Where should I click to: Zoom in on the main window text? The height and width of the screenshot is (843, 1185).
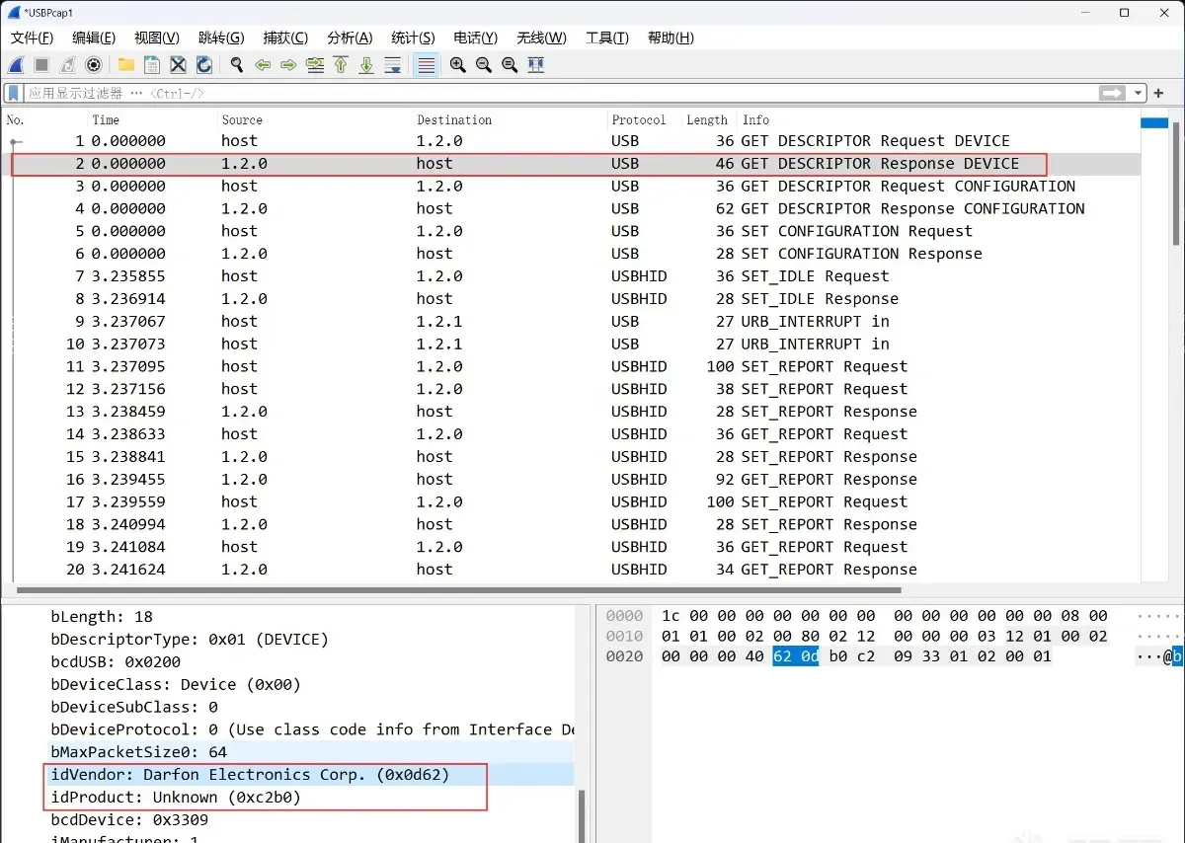[x=458, y=65]
